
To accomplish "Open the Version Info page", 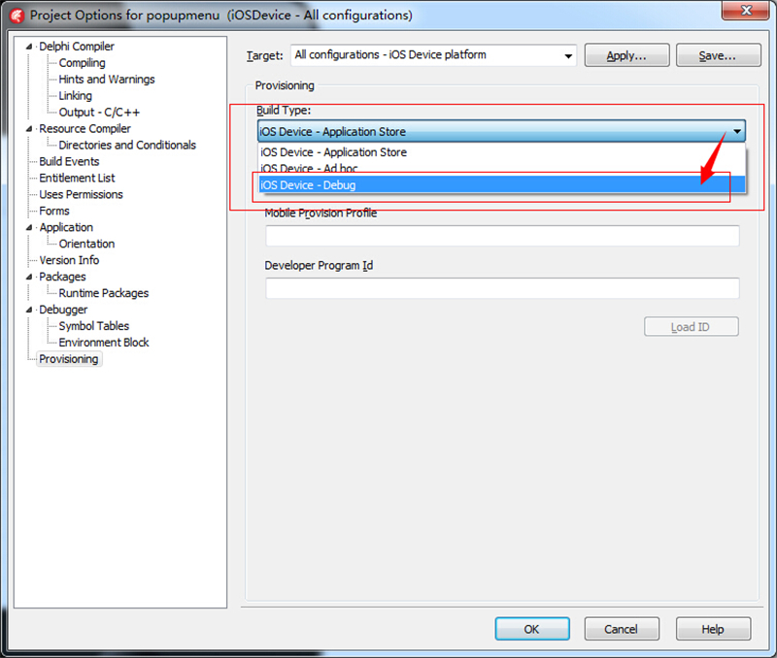I will (69, 260).
